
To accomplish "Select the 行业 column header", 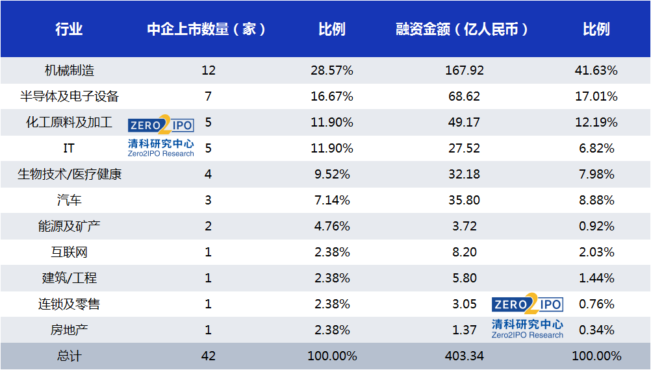I will tap(69, 29).
